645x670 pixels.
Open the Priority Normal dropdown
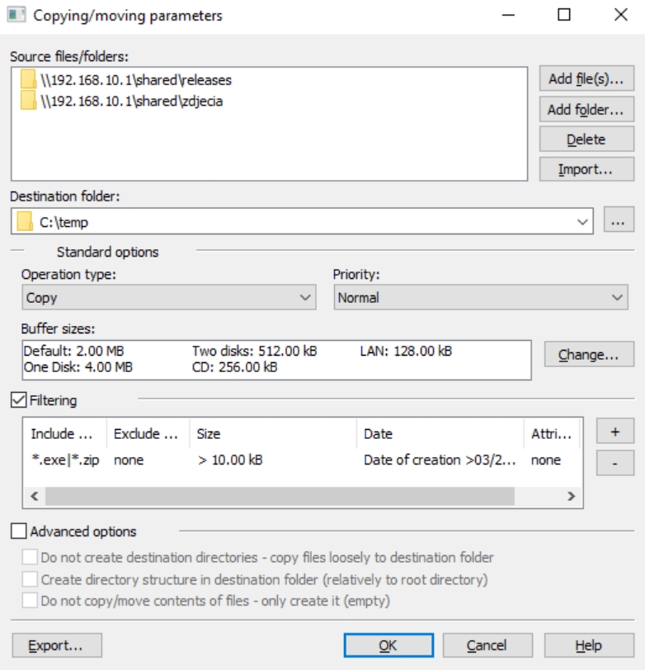(x=481, y=297)
